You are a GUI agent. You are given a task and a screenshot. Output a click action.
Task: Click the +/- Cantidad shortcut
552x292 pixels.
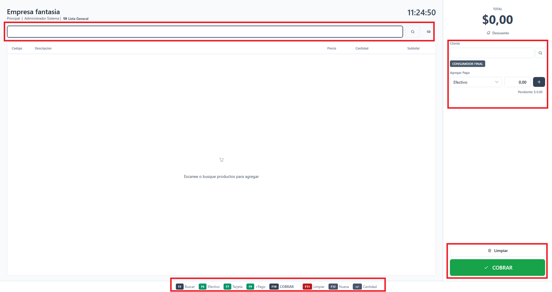pos(365,287)
